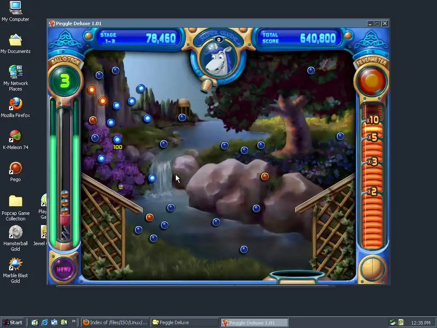437x328 pixels.
Task: Hit the orange peg on the large rock
Action: point(265,176)
